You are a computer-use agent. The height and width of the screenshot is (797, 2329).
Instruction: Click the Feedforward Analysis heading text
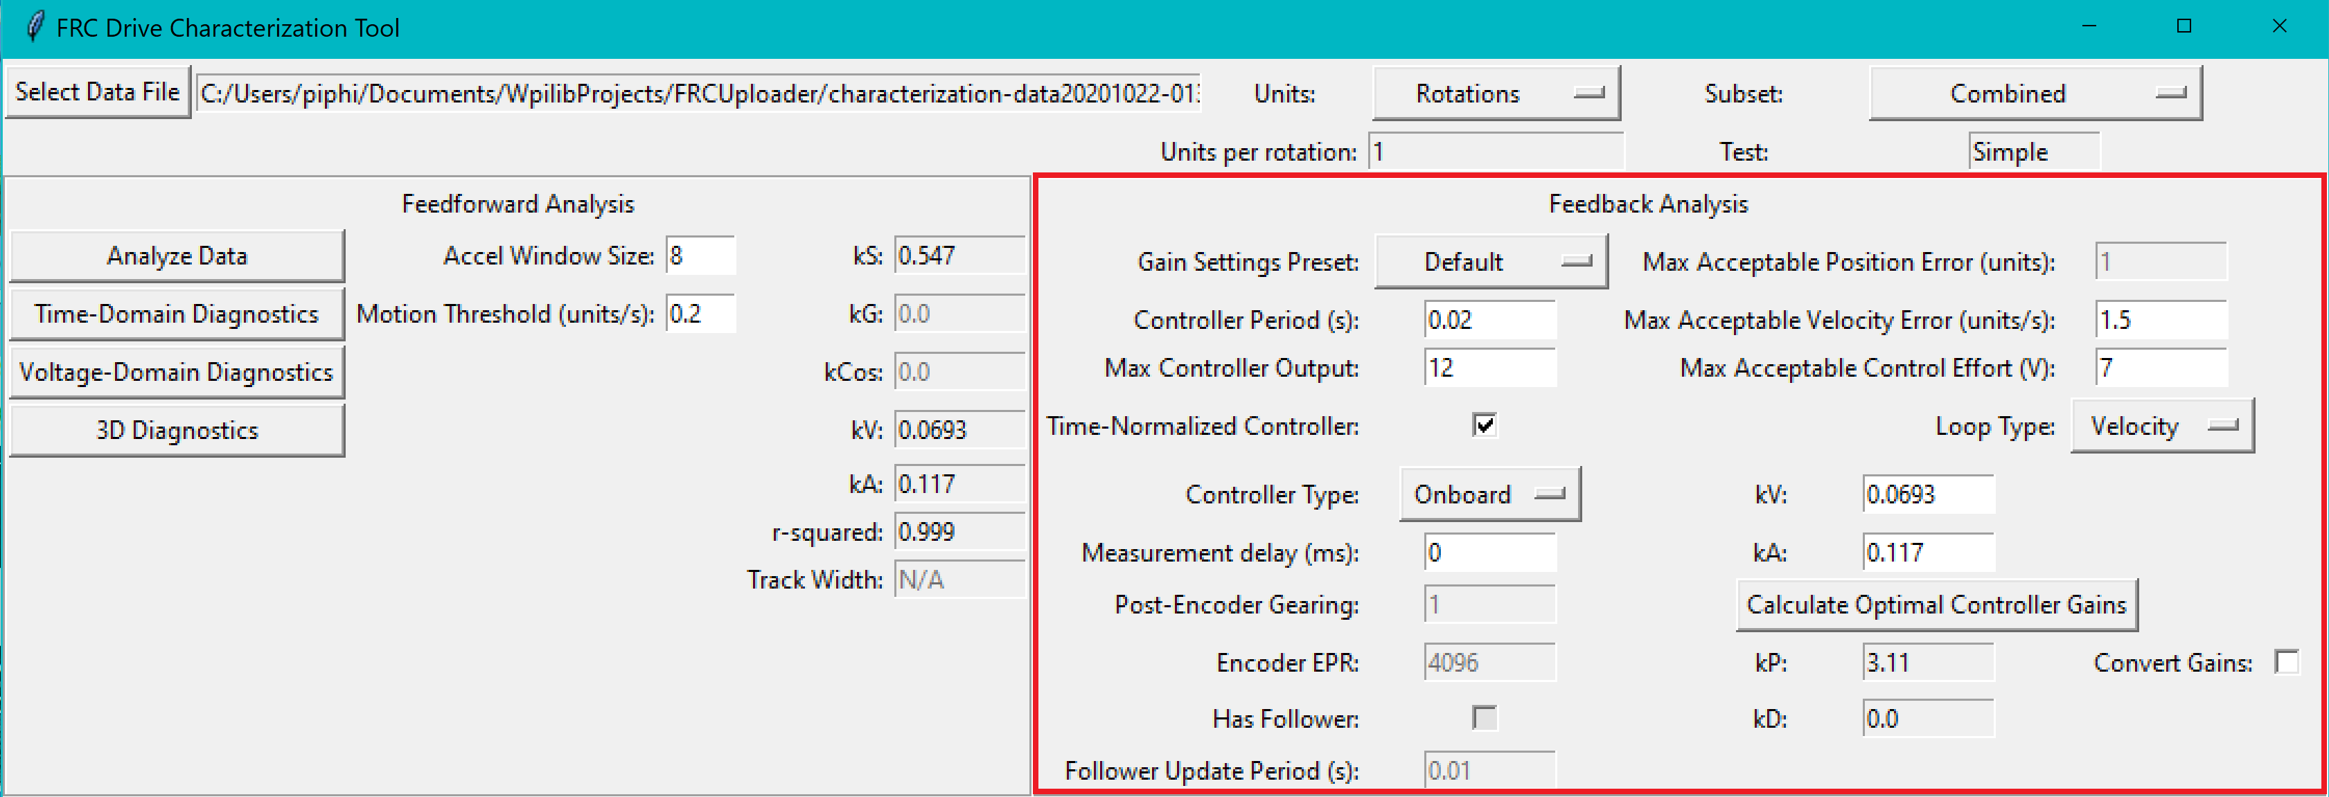(x=518, y=204)
